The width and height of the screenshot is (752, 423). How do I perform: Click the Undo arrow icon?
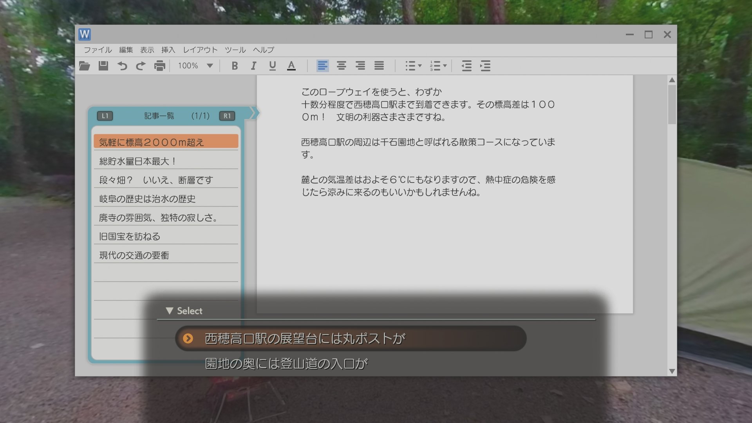(122, 66)
